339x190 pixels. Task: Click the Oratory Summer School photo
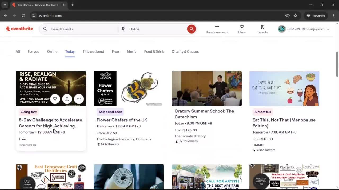tap(207, 88)
